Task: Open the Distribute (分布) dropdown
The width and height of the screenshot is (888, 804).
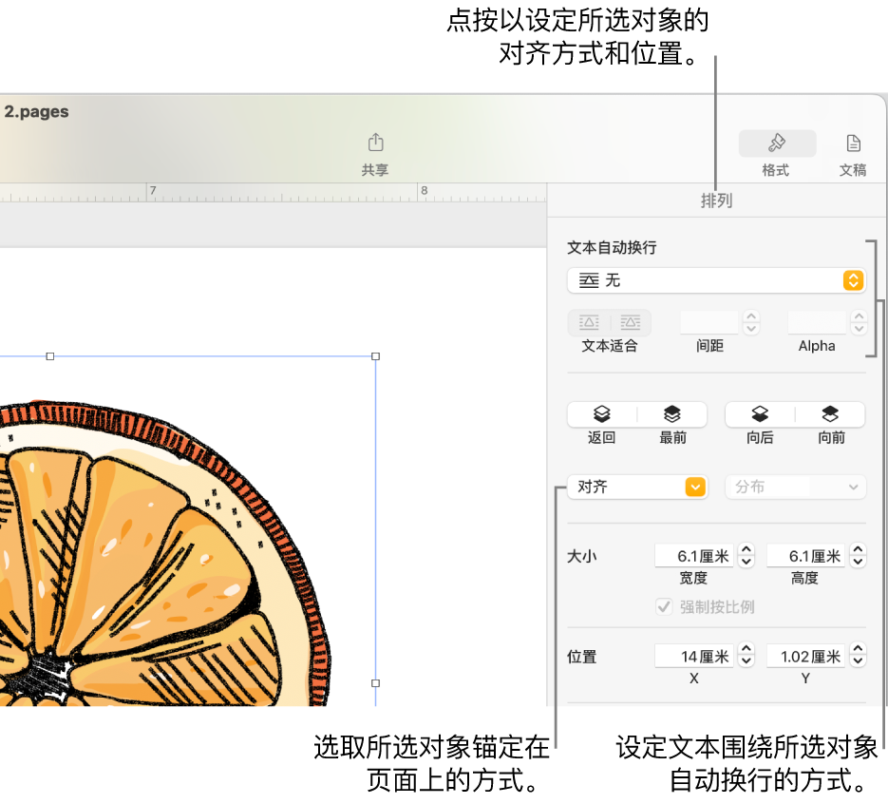Action: (796, 487)
